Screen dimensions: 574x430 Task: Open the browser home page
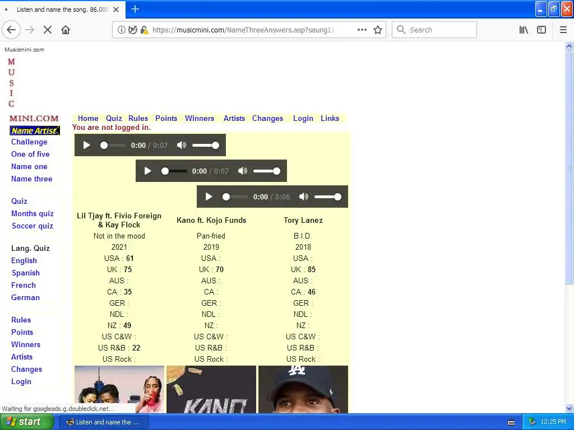66,30
